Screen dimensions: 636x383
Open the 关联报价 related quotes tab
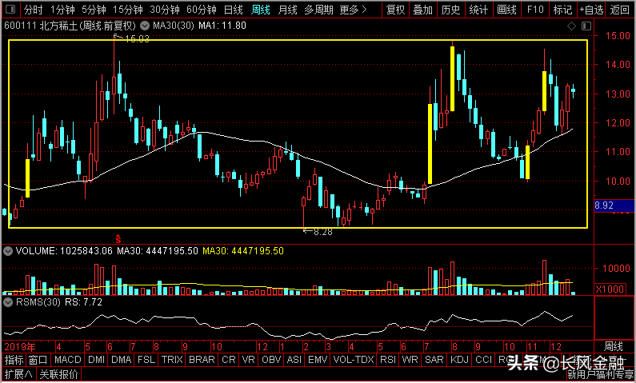click(x=59, y=374)
